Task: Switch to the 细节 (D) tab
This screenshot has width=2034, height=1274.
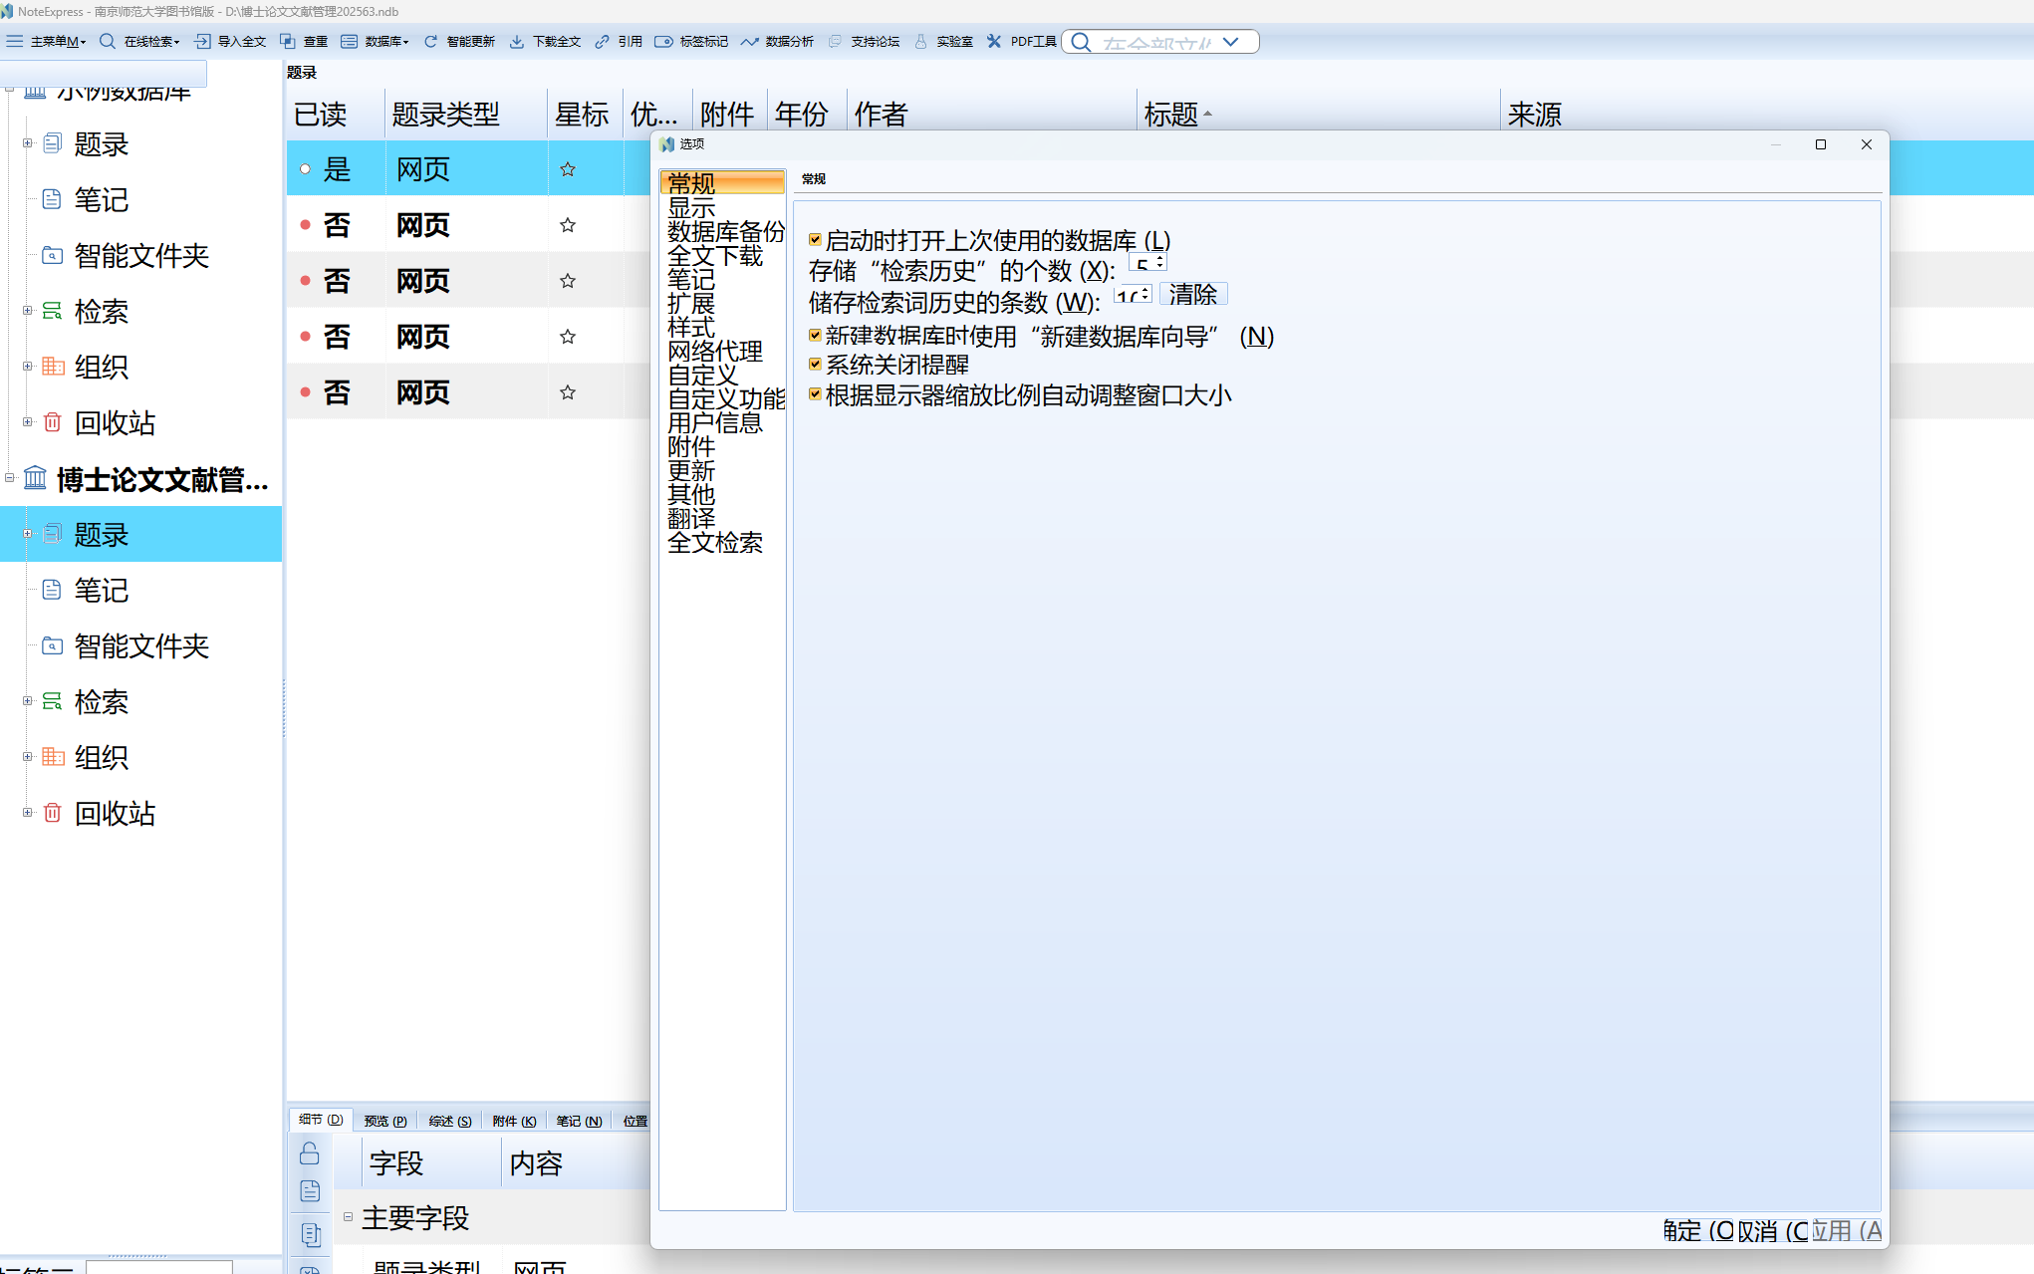Action: pyautogui.click(x=321, y=1121)
